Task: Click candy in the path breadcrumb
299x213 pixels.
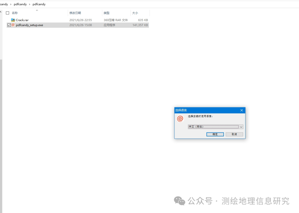Action: (4, 4)
